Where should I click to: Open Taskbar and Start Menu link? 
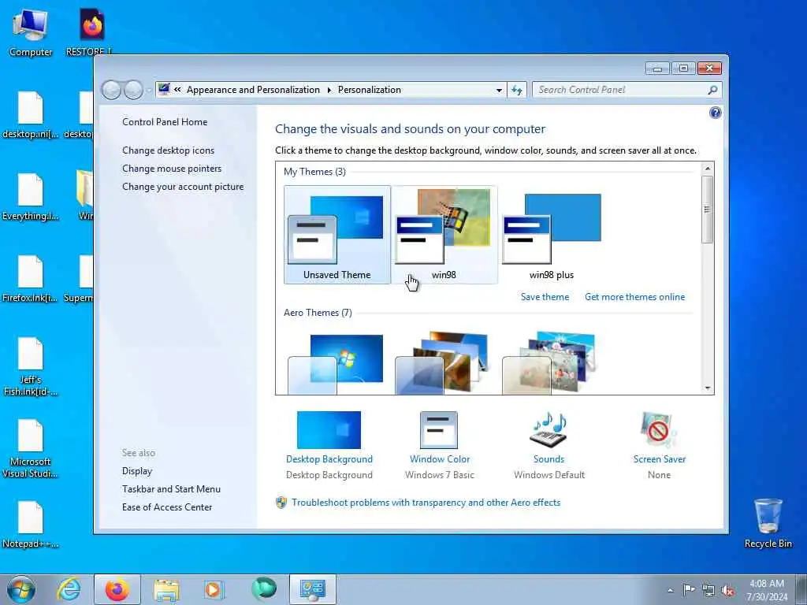pyautogui.click(x=171, y=488)
